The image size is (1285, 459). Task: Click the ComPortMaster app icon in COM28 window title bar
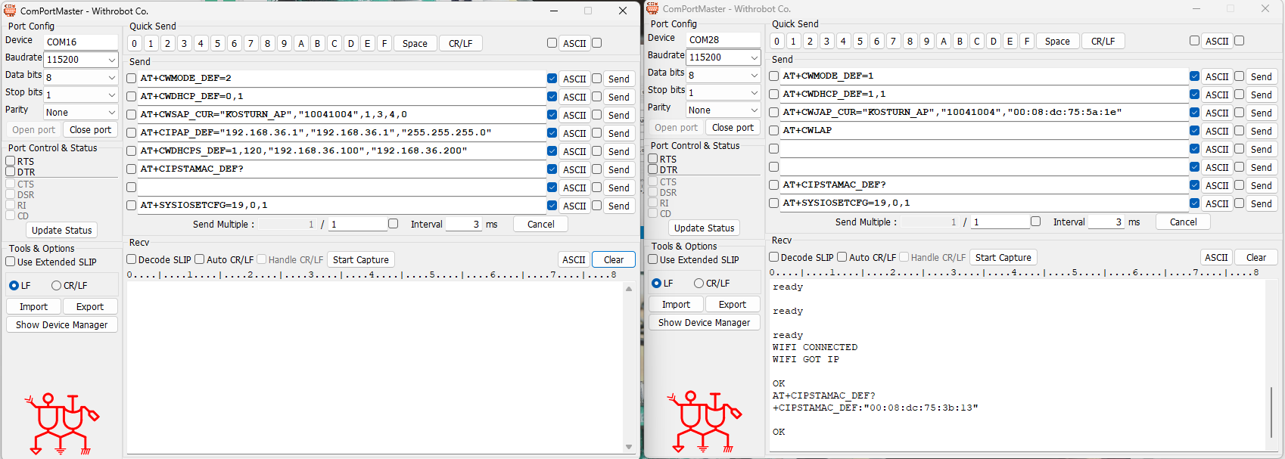pyautogui.click(x=652, y=8)
